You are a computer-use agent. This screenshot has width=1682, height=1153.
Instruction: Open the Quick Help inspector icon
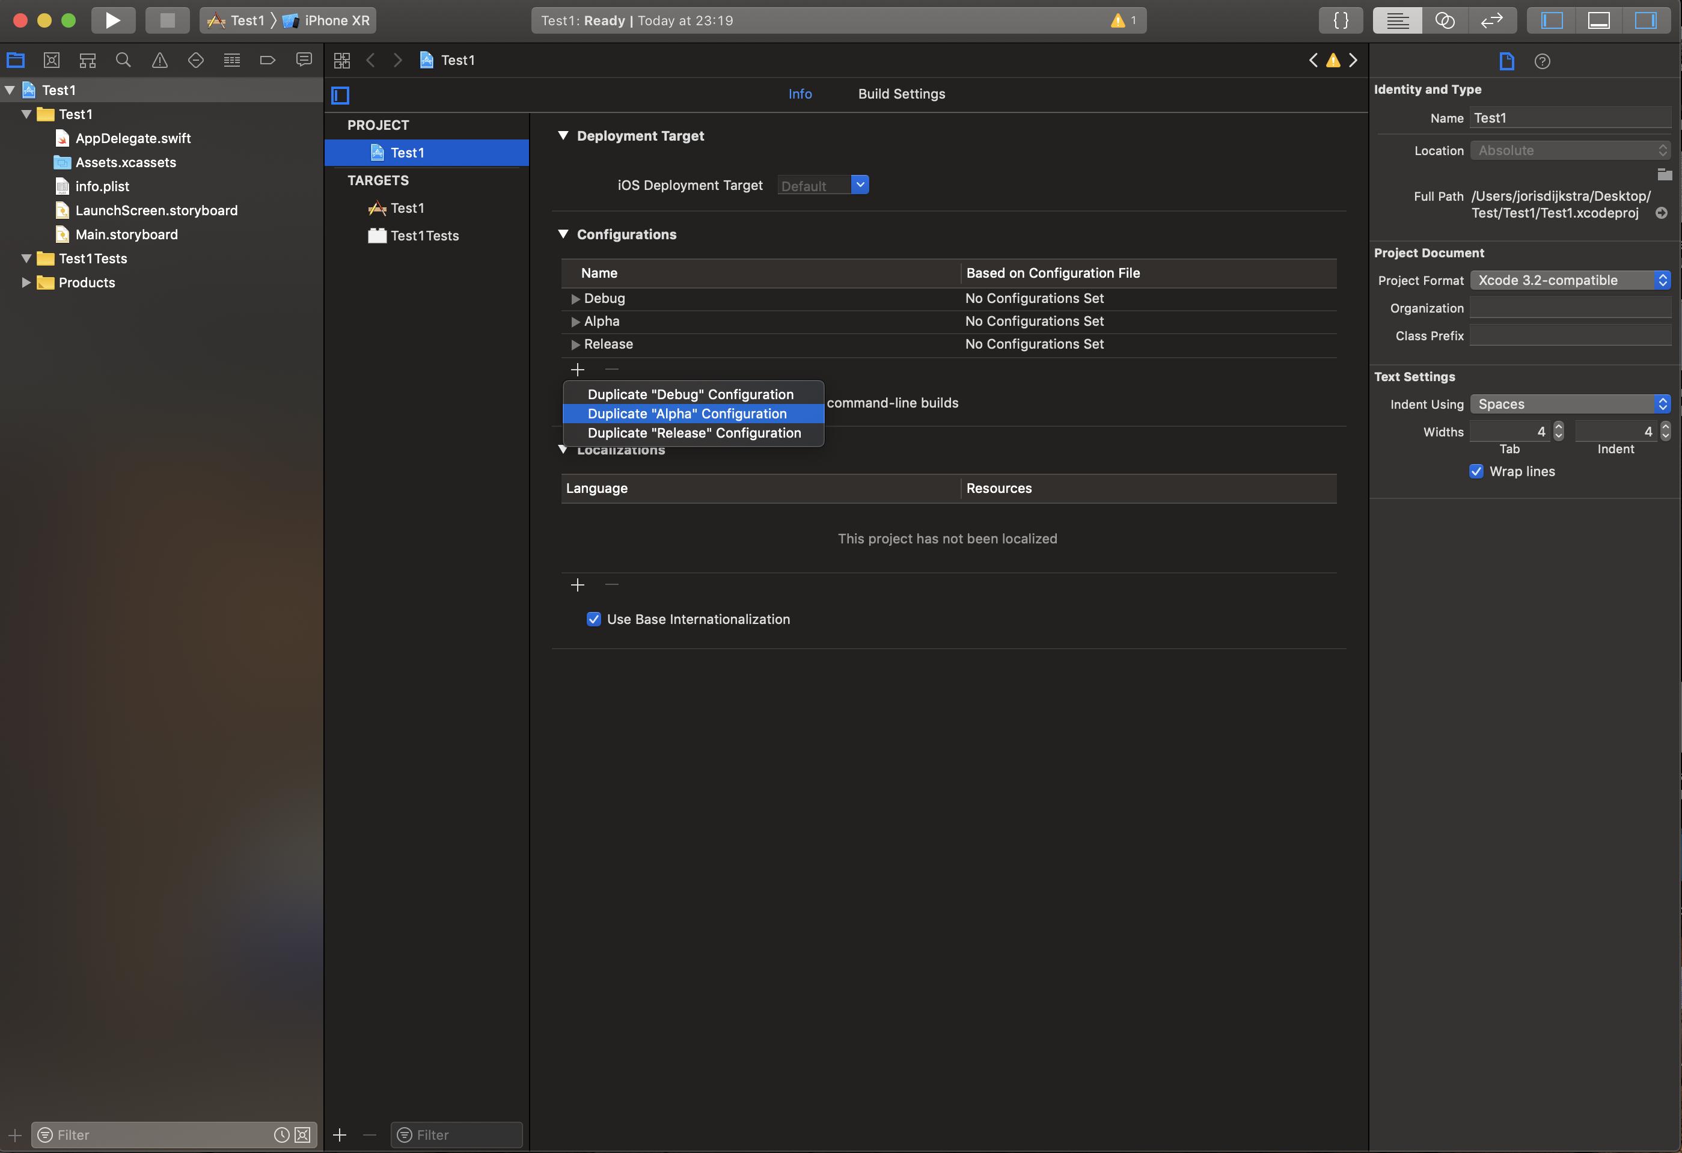coord(1541,61)
